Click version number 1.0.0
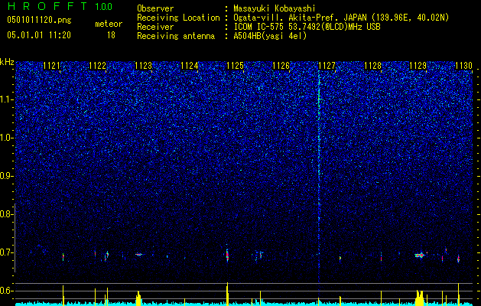 (103, 6)
